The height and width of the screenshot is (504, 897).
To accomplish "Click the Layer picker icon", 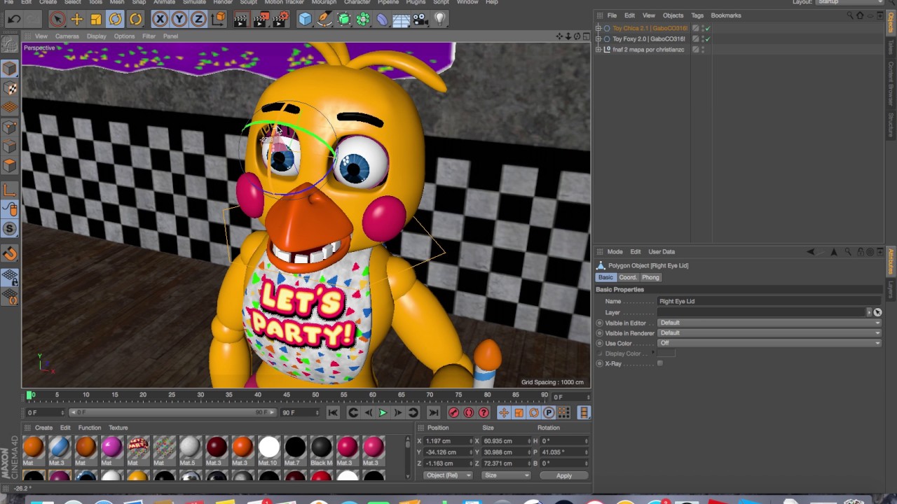I will [x=877, y=312].
